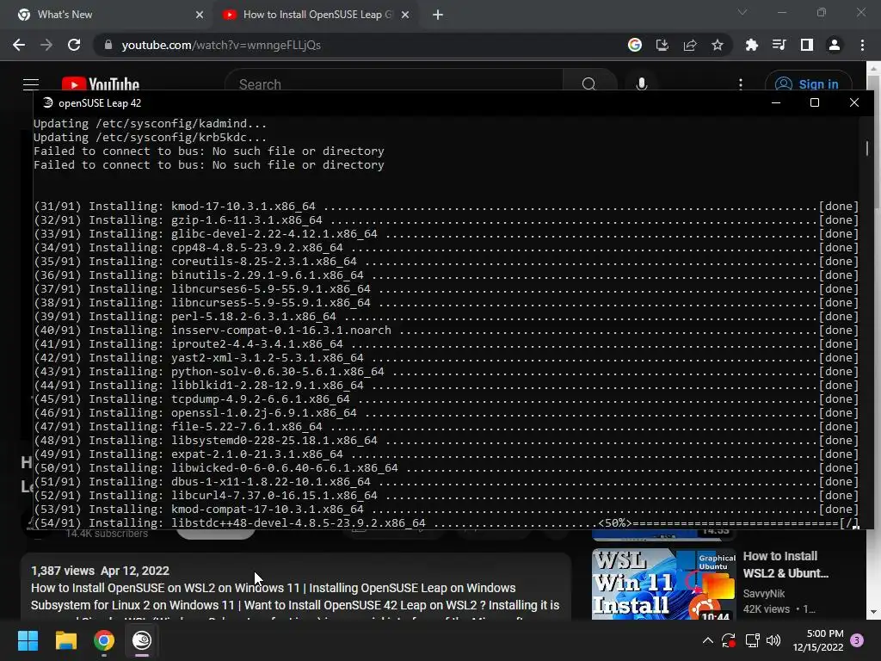Bookmark this page with the star
This screenshot has width=881, height=661.
click(x=718, y=45)
